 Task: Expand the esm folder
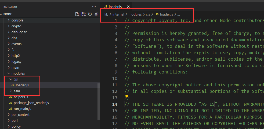point(16,91)
